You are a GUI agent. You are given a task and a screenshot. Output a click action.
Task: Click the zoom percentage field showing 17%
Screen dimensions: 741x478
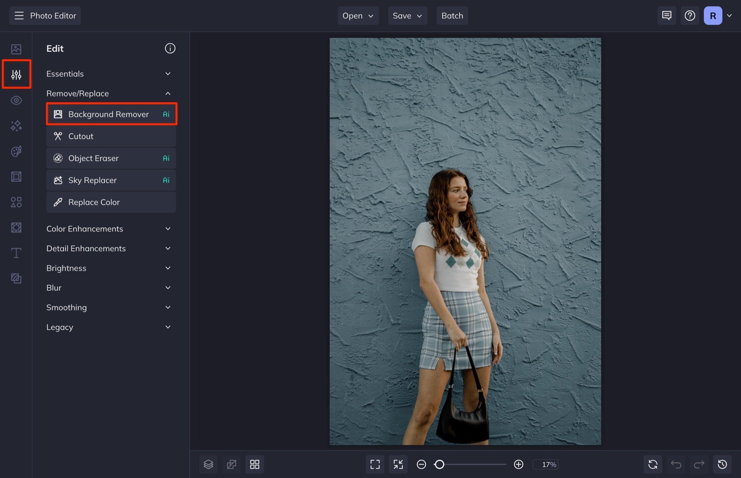(x=546, y=464)
